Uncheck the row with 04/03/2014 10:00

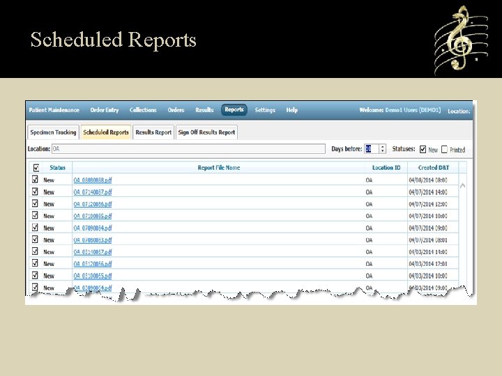[35, 275]
